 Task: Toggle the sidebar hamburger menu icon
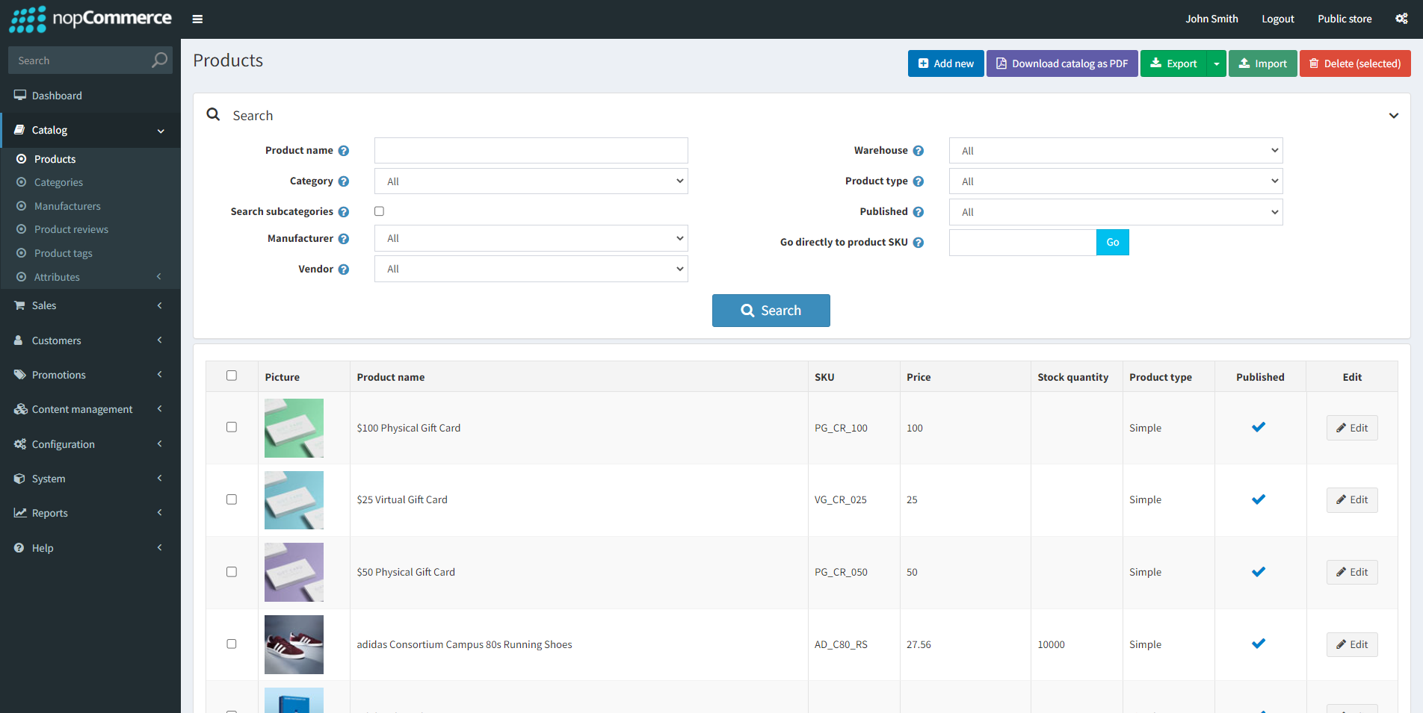[x=197, y=19]
